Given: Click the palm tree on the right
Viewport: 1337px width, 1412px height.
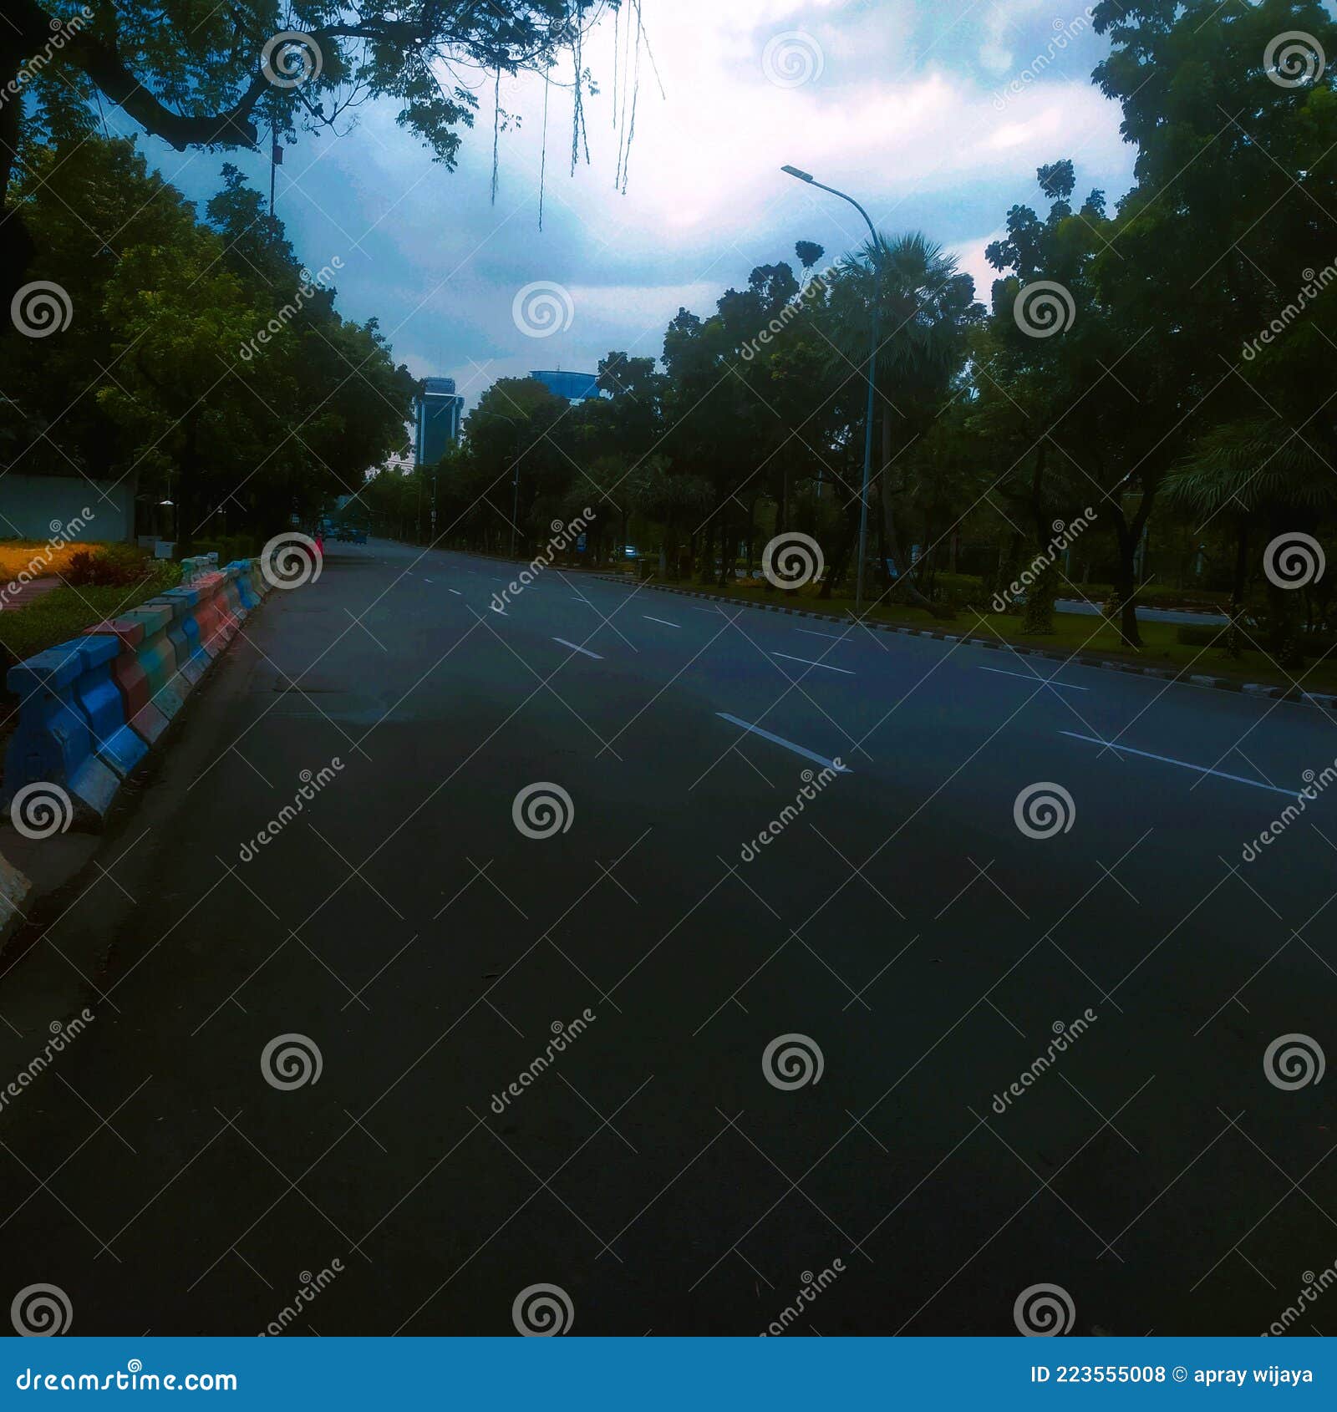Looking at the screenshot, I should click(x=902, y=276).
